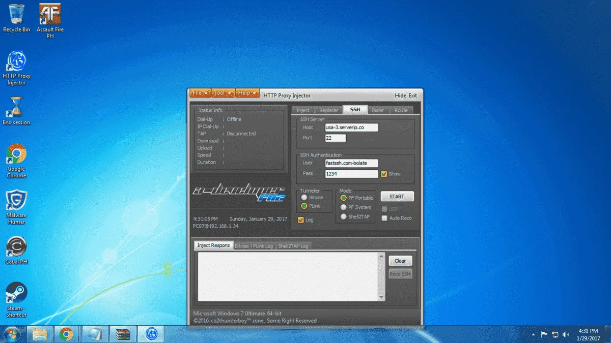The image size is (611, 343).
Task: Launch Assault Fire PH desktop shortcut
Action: 49,22
